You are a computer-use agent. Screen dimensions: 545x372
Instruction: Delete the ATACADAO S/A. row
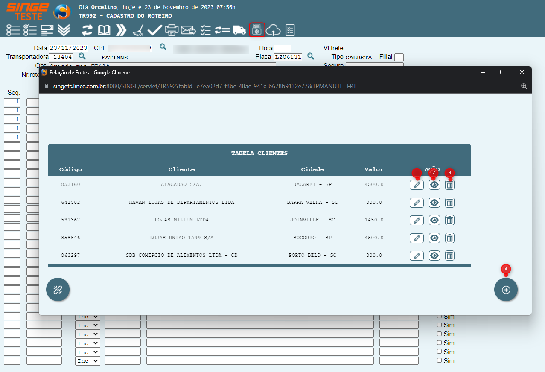point(449,185)
